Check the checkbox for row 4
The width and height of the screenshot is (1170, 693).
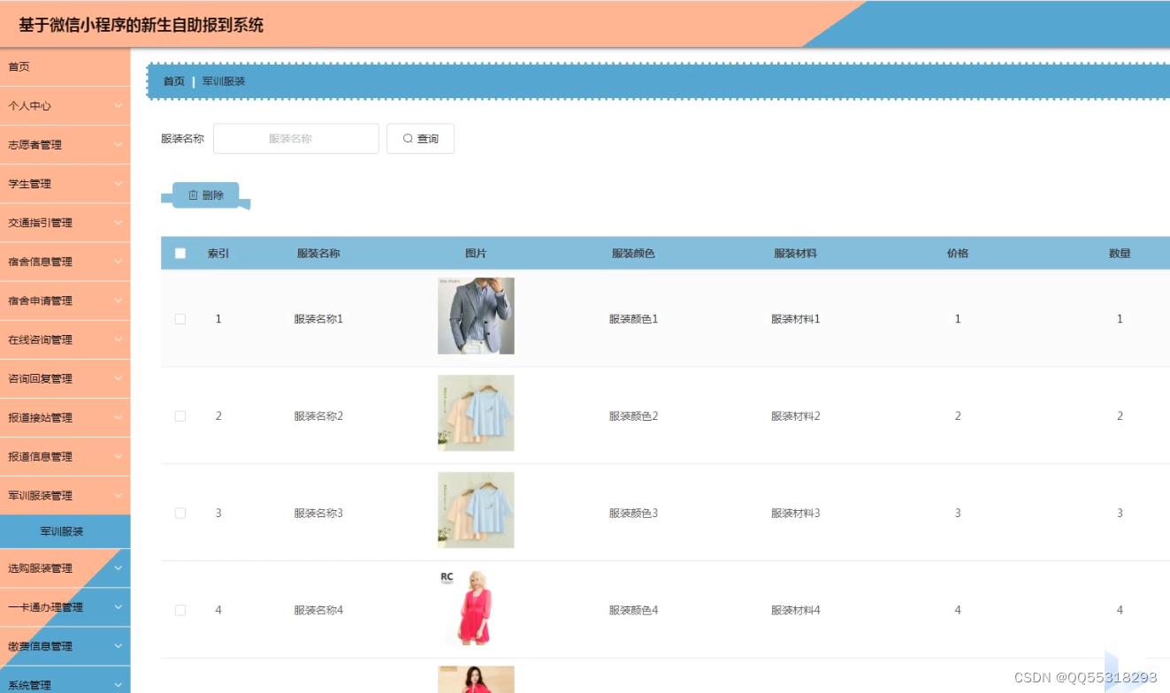coord(180,611)
